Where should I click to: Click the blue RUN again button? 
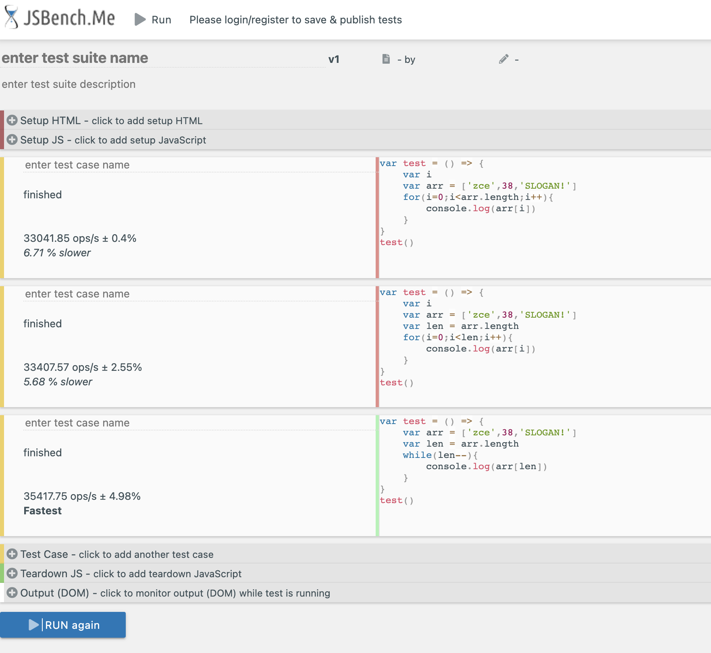click(x=63, y=625)
